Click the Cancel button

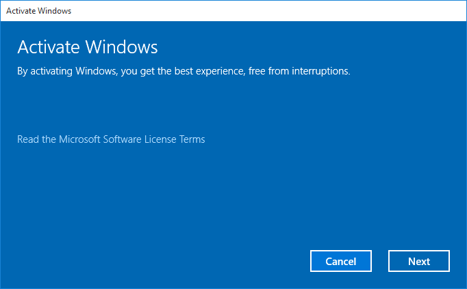pos(341,261)
